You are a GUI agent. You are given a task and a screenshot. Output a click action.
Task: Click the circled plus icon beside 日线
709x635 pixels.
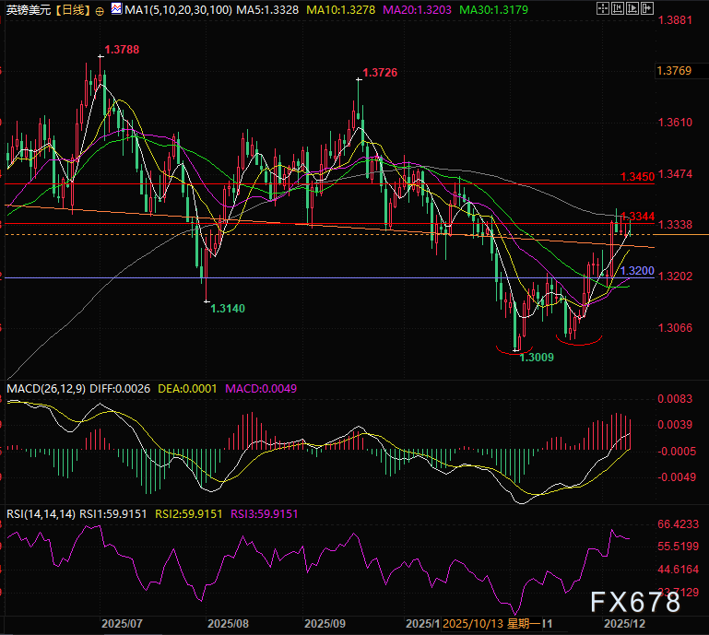coord(100,12)
